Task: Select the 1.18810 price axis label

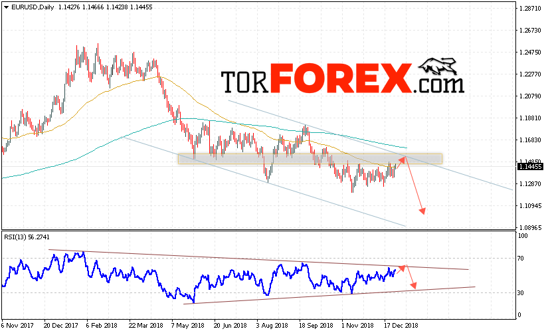Action: click(x=530, y=118)
